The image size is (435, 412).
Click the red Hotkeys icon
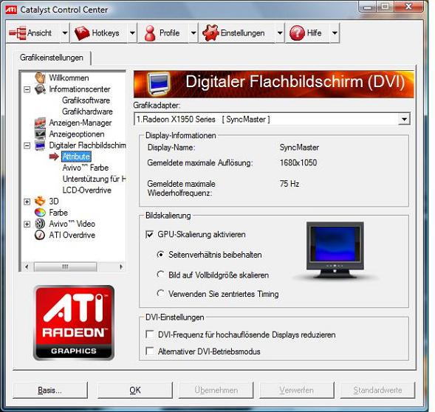click(82, 33)
